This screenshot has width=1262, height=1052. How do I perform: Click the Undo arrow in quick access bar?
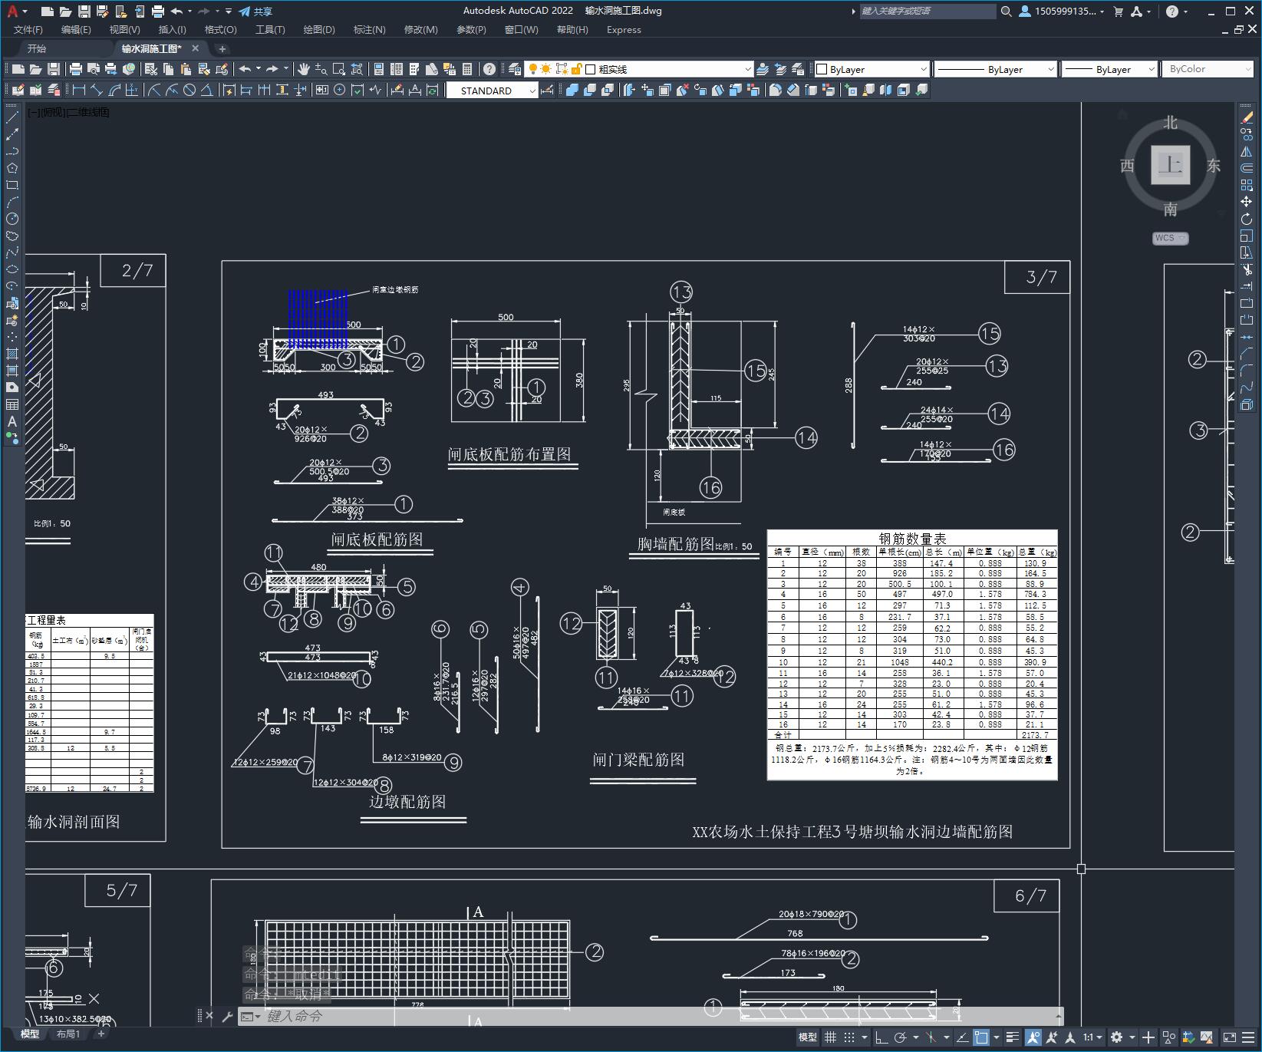coord(177,12)
